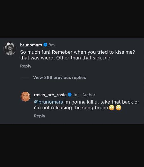Select the 'So much fun! Remeber' comment text
The height and width of the screenshot is (167, 144).
78,55
